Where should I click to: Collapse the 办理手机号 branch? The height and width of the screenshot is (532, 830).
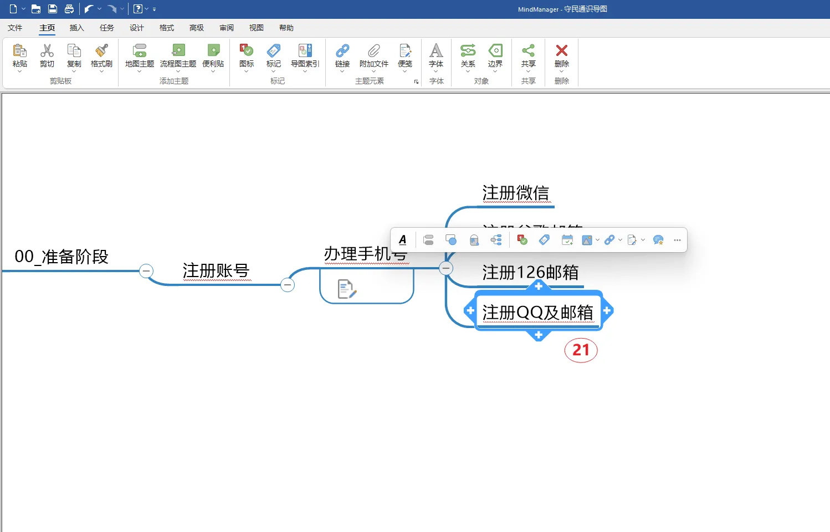[x=446, y=268]
